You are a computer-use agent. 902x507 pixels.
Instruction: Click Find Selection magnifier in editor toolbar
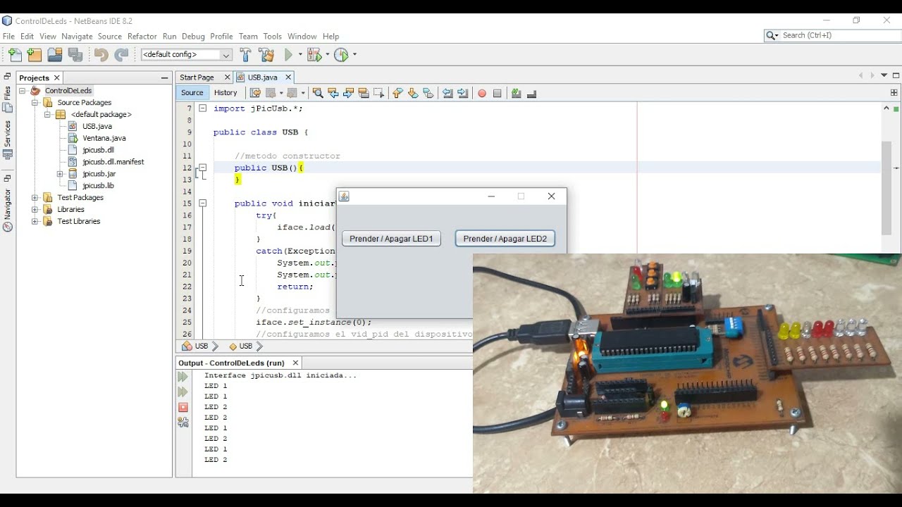[x=318, y=93]
